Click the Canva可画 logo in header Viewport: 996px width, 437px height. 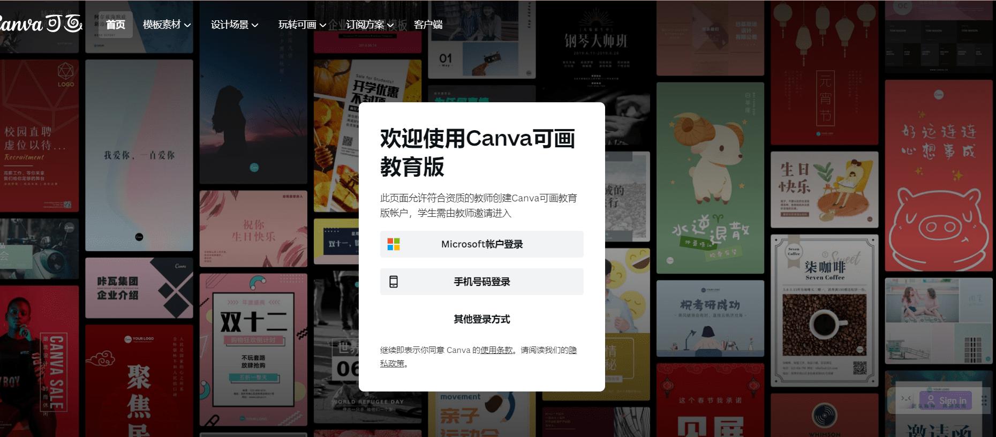coord(40,24)
